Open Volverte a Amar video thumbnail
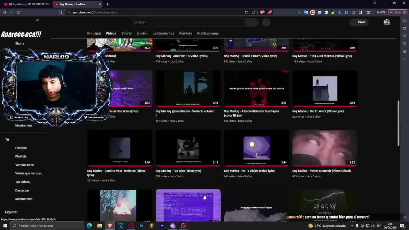The image size is (409, 230). pos(188,88)
